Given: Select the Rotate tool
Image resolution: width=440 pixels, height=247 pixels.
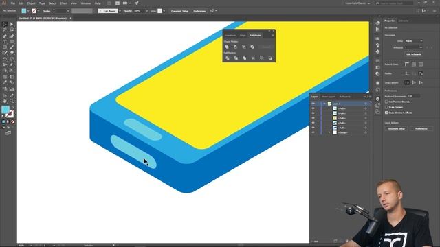Looking at the screenshot, I should point(5,59).
